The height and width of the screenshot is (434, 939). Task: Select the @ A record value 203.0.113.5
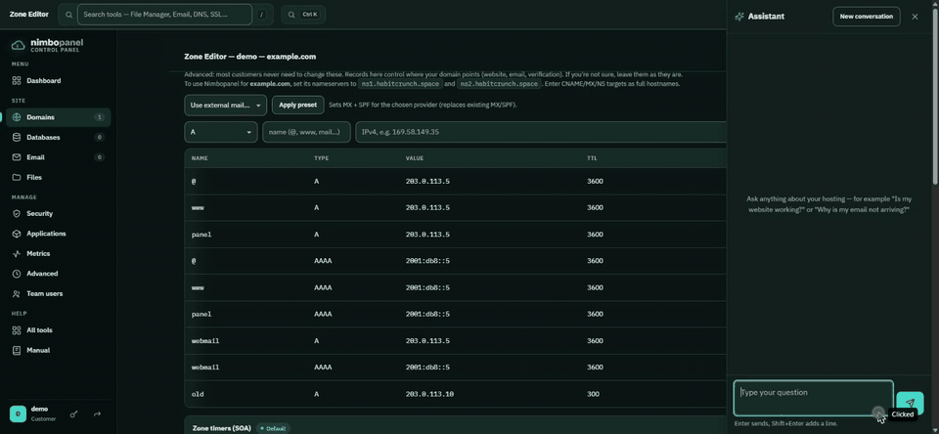pos(427,182)
